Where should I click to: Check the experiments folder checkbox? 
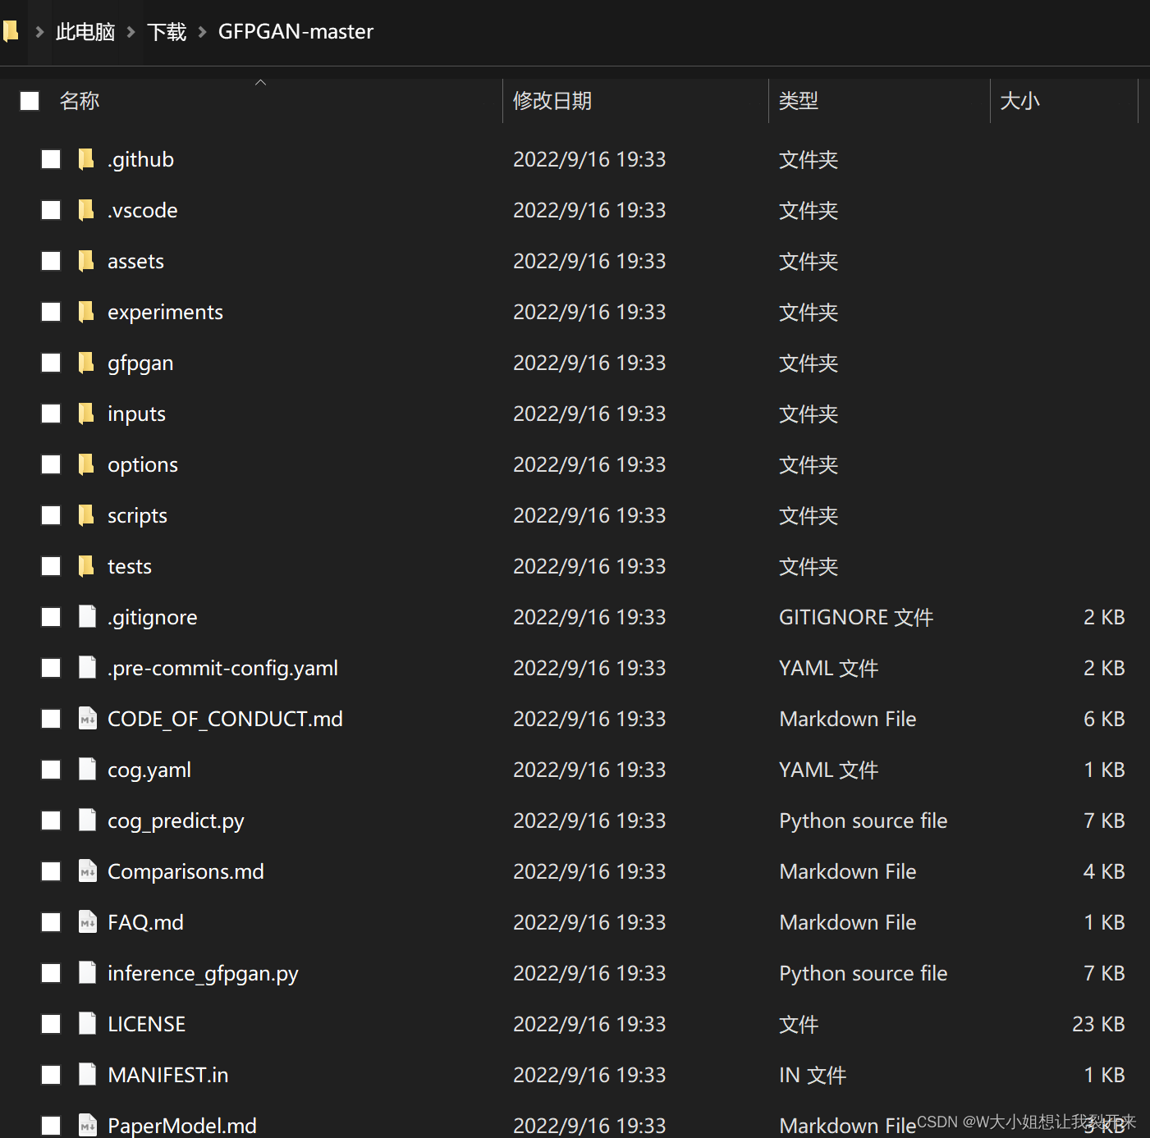pyautogui.click(x=51, y=312)
